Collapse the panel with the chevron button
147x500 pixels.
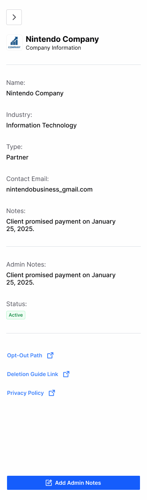[x=14, y=17]
